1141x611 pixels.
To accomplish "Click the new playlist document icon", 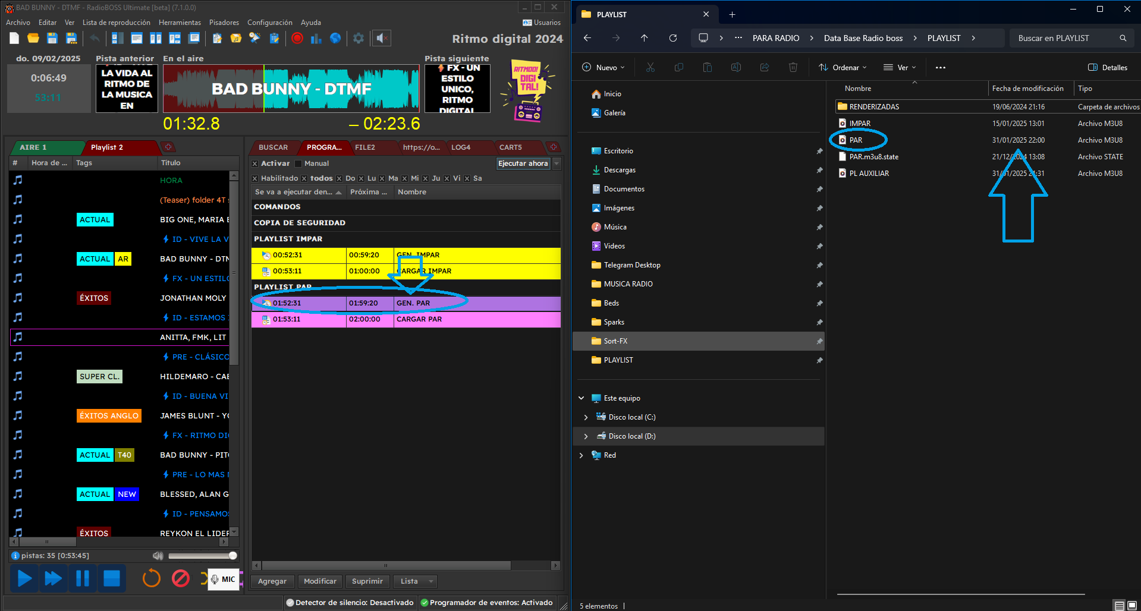I will 14,39.
